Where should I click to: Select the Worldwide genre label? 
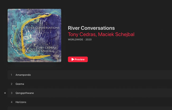click(x=75, y=40)
